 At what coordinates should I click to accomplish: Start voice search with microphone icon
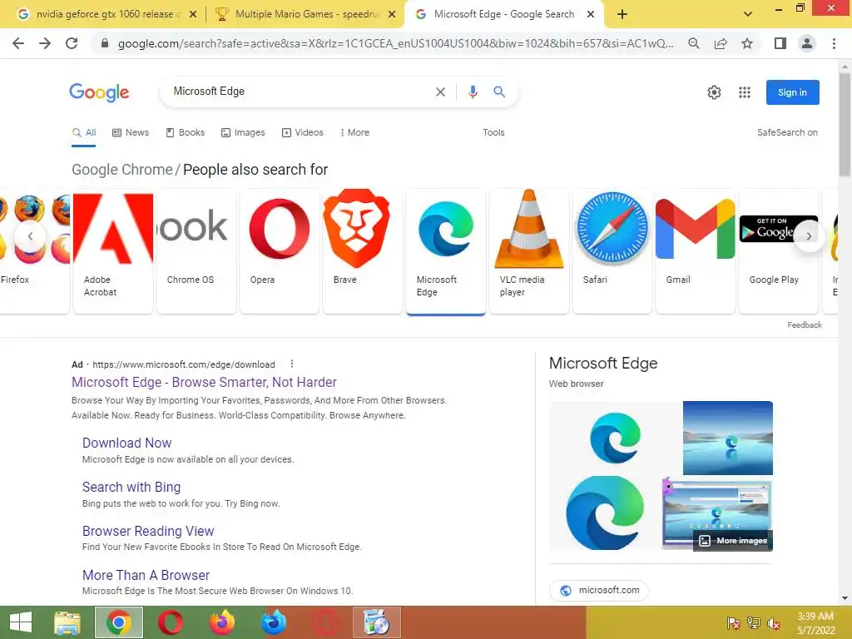tap(473, 92)
